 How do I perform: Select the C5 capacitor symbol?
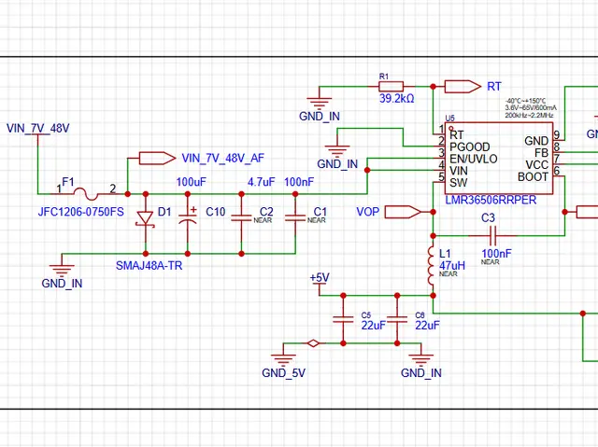[x=343, y=319]
